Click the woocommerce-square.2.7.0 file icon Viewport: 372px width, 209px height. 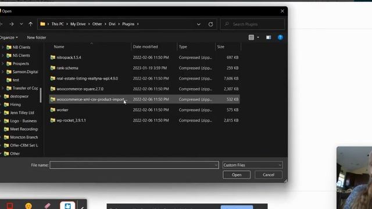point(53,89)
